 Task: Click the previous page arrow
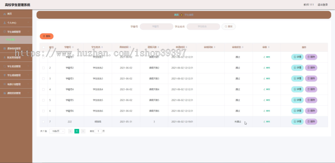[70, 131]
